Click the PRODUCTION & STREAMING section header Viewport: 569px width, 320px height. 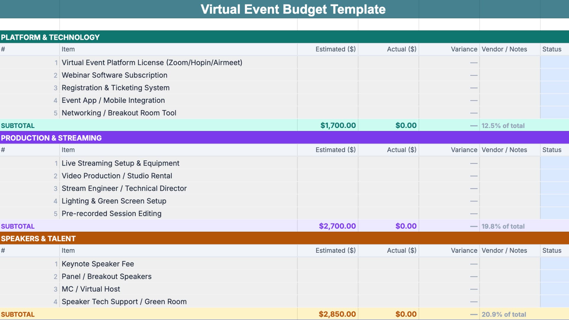(51, 138)
